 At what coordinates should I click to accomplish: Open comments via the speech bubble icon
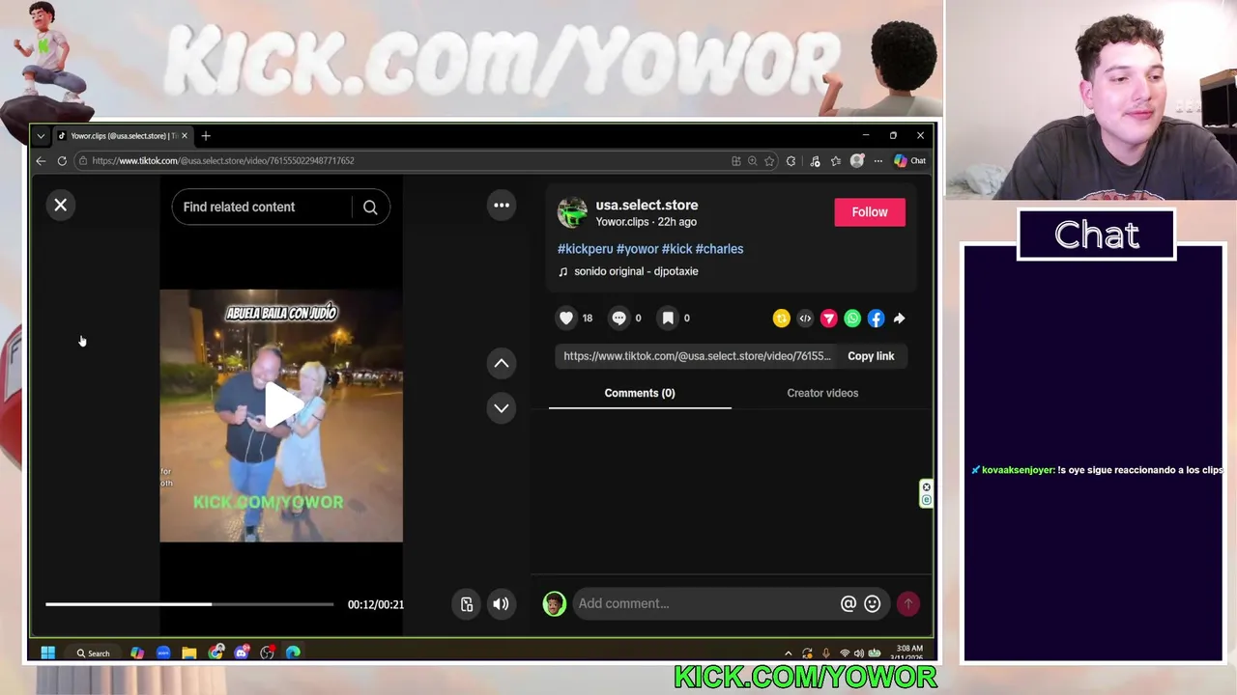[618, 318]
